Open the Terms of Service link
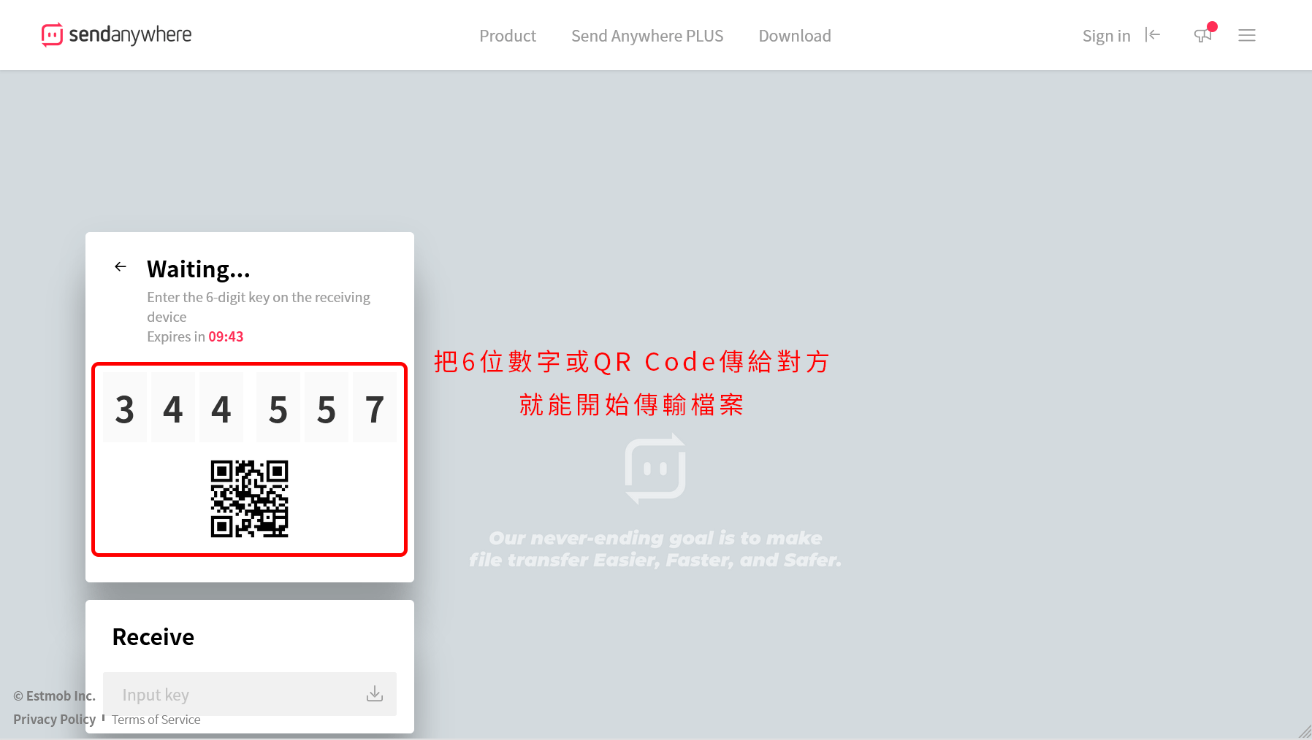This screenshot has width=1312, height=740. pos(156,720)
